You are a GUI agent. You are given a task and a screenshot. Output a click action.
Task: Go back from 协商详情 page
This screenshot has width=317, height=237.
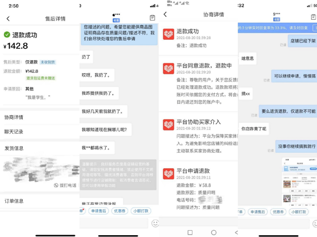pos(165,15)
